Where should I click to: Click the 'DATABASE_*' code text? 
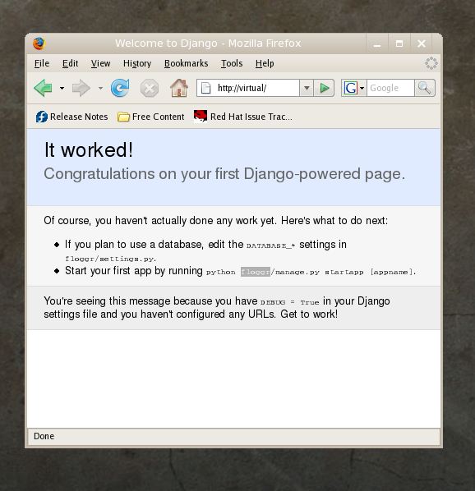(270, 245)
